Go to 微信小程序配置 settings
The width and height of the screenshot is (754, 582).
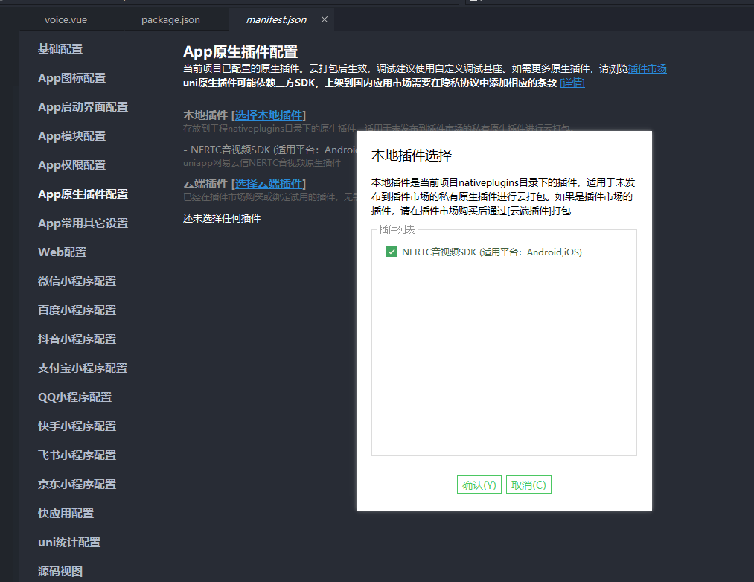click(77, 281)
